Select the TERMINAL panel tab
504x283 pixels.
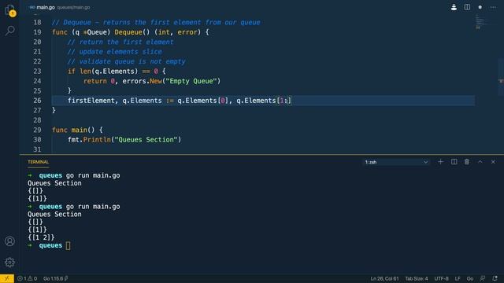click(x=38, y=162)
